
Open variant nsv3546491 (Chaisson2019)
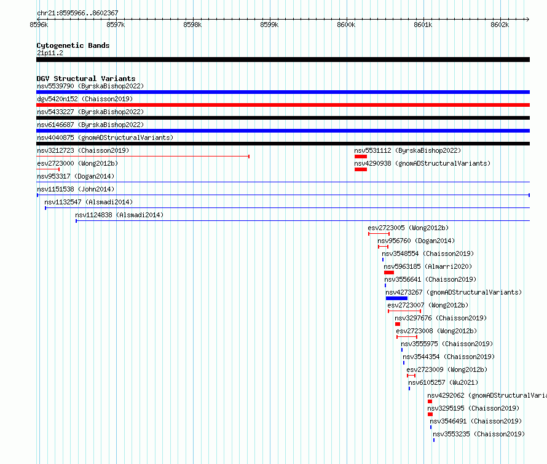[x=476, y=421]
